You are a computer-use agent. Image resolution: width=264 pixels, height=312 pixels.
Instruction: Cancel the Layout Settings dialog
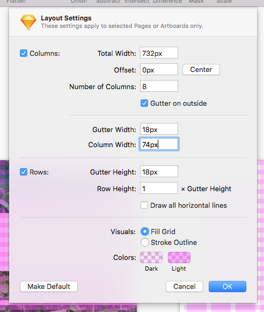[185, 287]
